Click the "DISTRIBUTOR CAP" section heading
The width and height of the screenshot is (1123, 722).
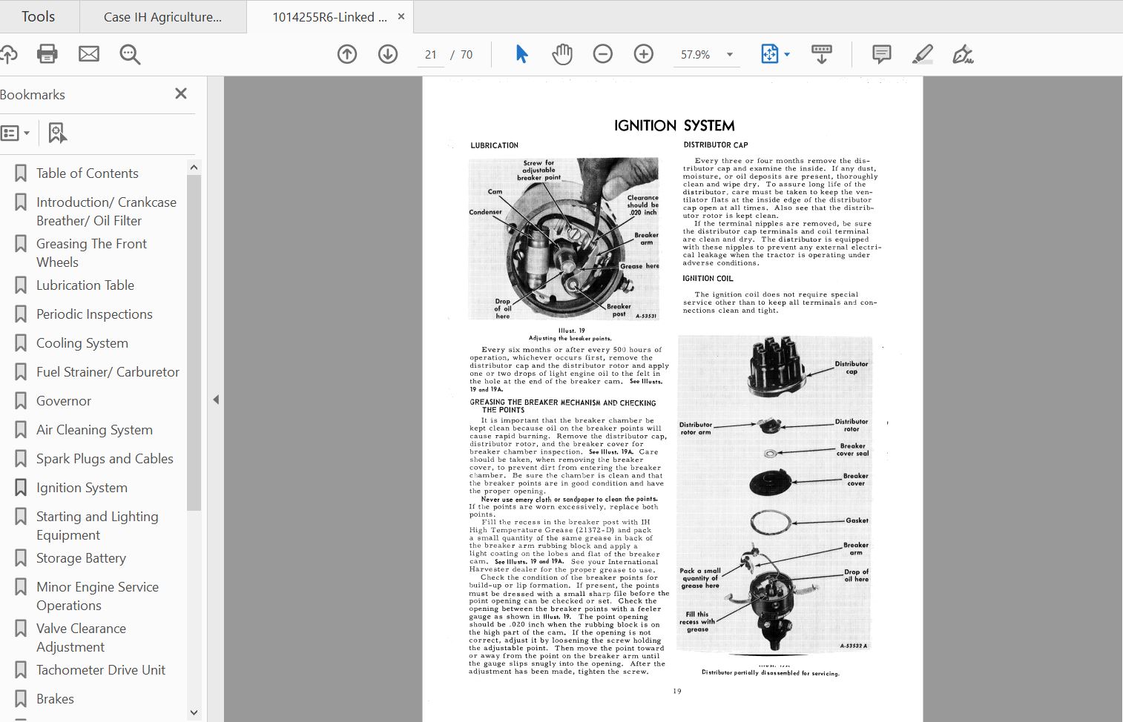tap(716, 145)
